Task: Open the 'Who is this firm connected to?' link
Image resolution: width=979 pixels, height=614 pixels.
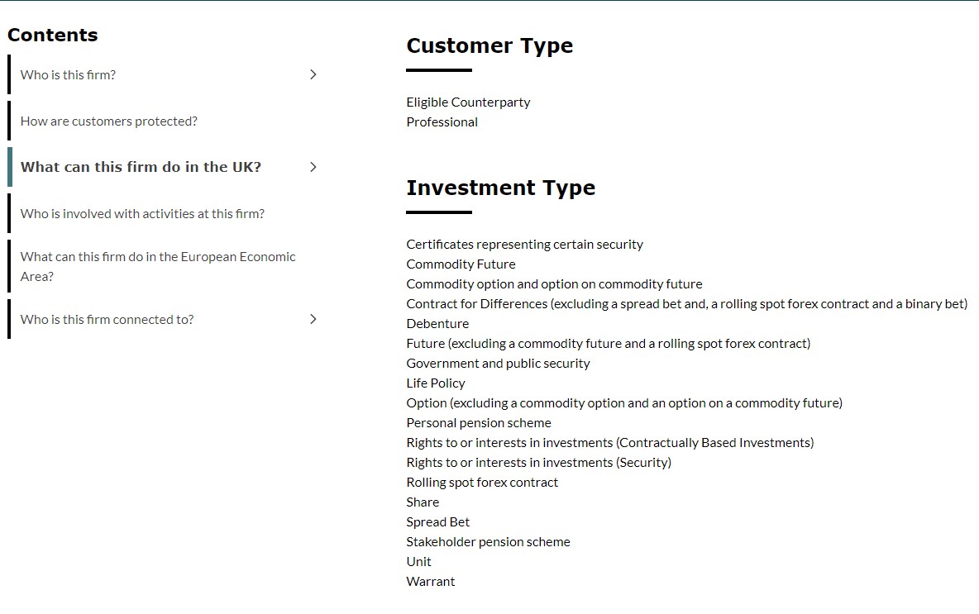Action: tap(107, 320)
